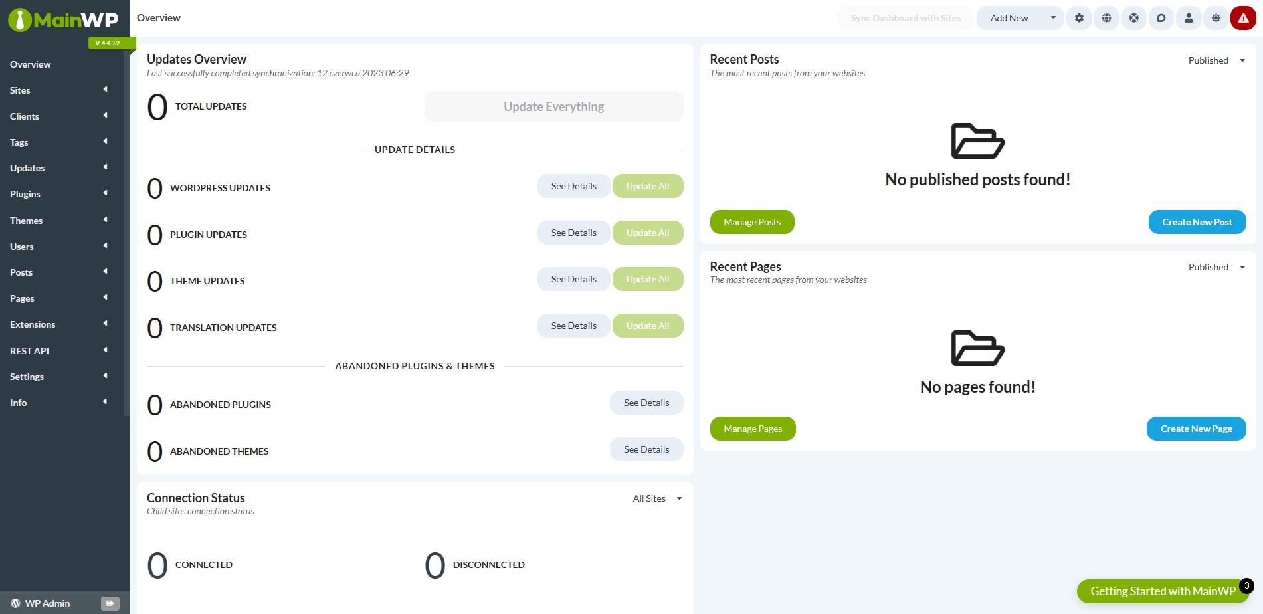This screenshot has height=614, width=1263.
Task: Click the MainWP logo
Action: [x=64, y=20]
